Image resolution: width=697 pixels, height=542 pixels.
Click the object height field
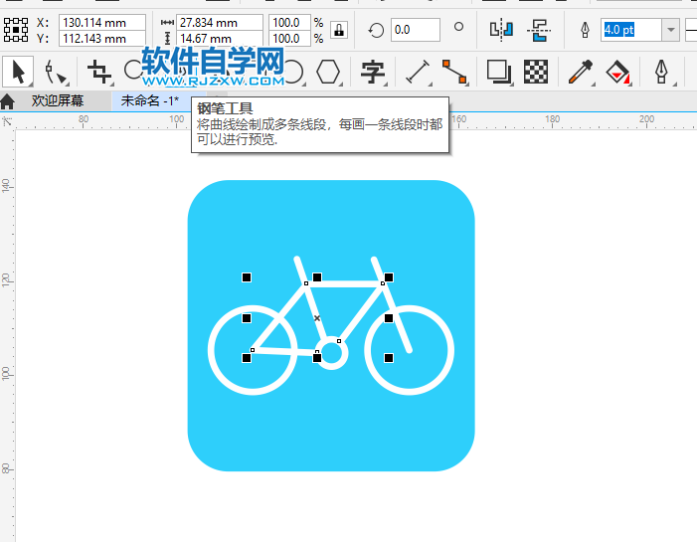point(220,38)
